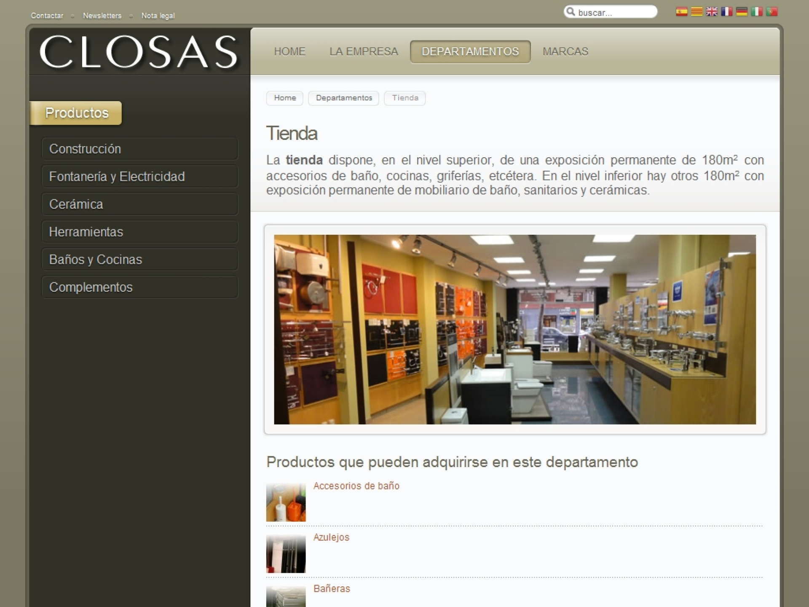
Task: Click inside the buscar search field
Action: 615,12
